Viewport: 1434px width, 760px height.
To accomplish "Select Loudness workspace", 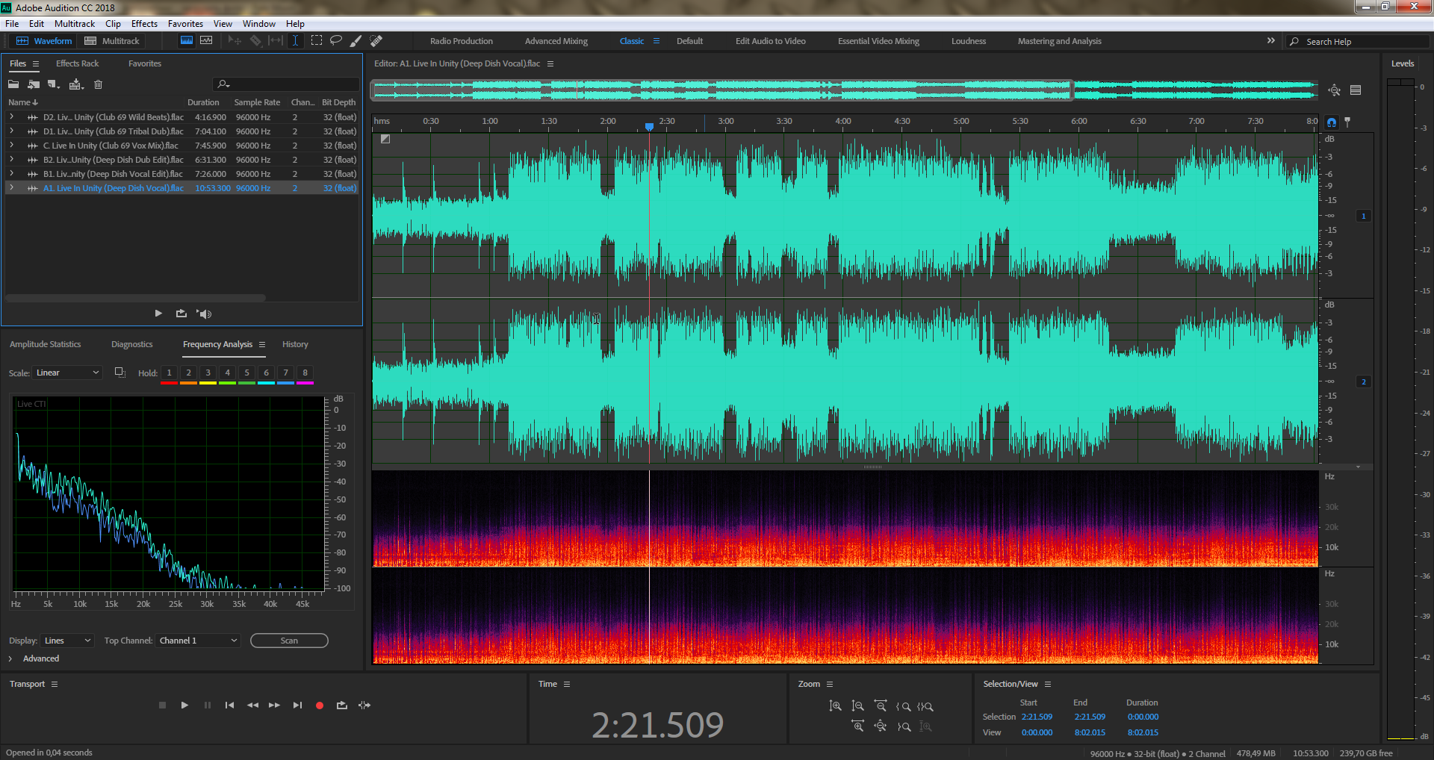I will click(969, 41).
